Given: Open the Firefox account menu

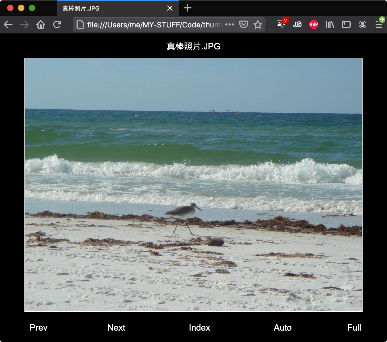Looking at the screenshot, I should pos(362,25).
